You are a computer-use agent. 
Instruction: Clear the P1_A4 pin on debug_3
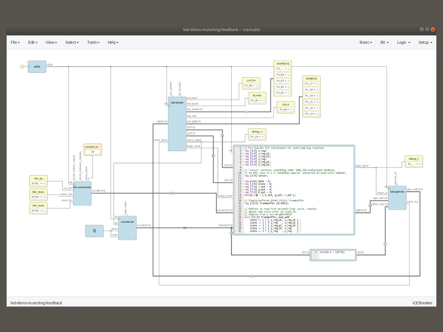pyautogui.click(x=260, y=137)
